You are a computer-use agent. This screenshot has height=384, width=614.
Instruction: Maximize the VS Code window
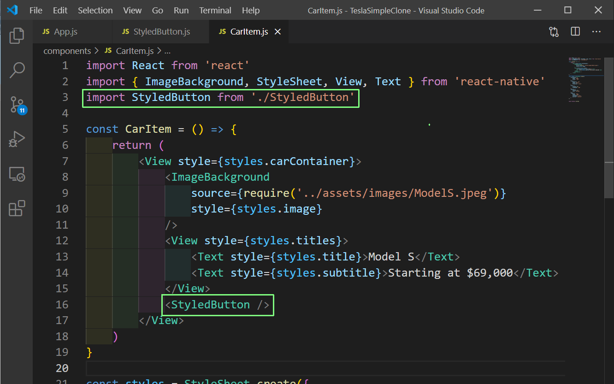pyautogui.click(x=568, y=10)
